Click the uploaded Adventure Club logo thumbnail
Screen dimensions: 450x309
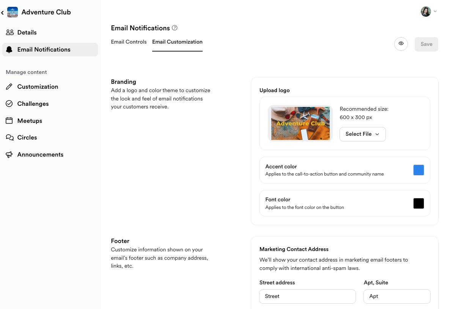coord(300,123)
